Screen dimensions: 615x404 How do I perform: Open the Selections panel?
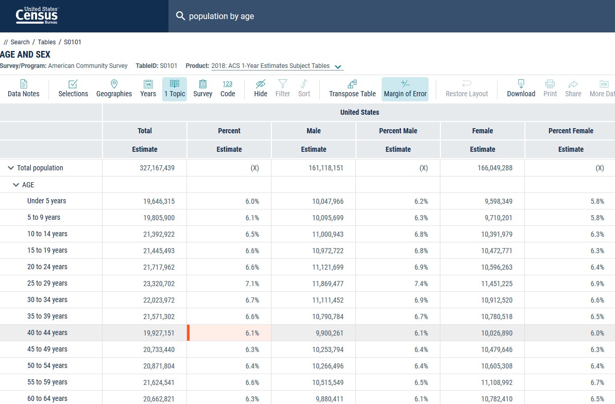point(73,89)
